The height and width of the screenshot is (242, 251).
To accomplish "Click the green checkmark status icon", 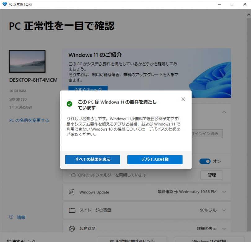I will [x=69, y=104].
